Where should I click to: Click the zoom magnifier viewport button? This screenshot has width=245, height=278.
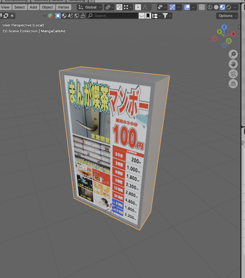coord(233,54)
